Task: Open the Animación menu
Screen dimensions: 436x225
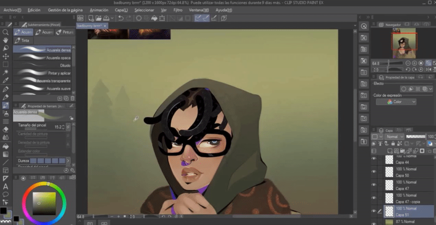Action: (99, 10)
